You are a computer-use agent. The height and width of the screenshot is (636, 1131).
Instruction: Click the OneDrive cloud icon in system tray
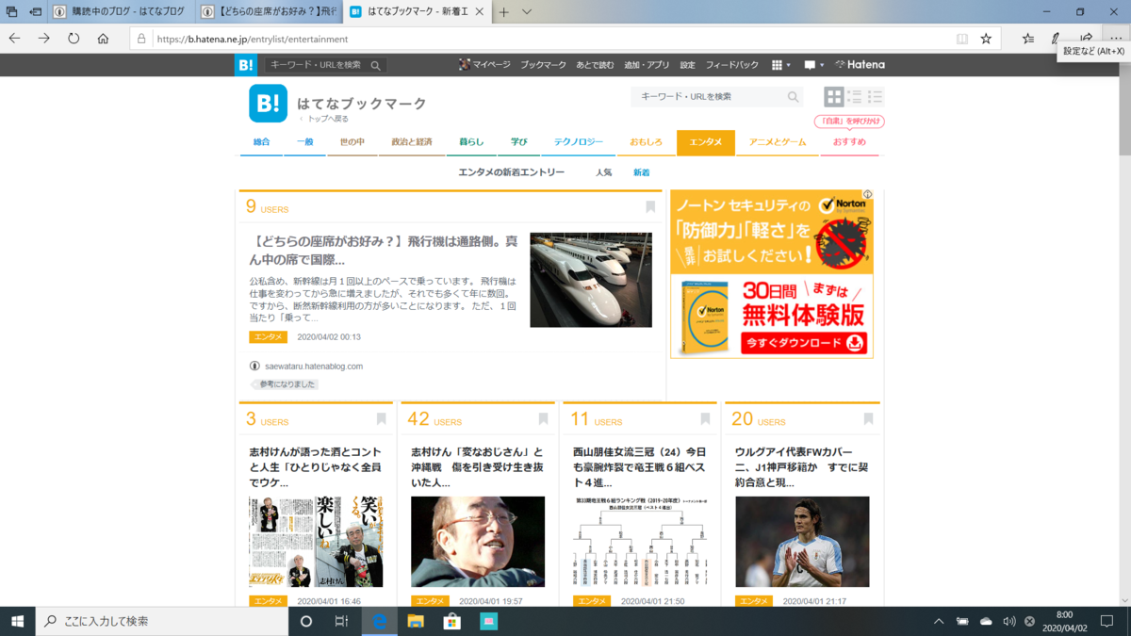pyautogui.click(x=986, y=621)
